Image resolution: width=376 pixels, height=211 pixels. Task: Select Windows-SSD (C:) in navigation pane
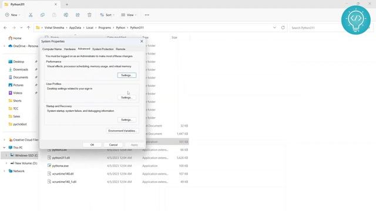(24, 155)
